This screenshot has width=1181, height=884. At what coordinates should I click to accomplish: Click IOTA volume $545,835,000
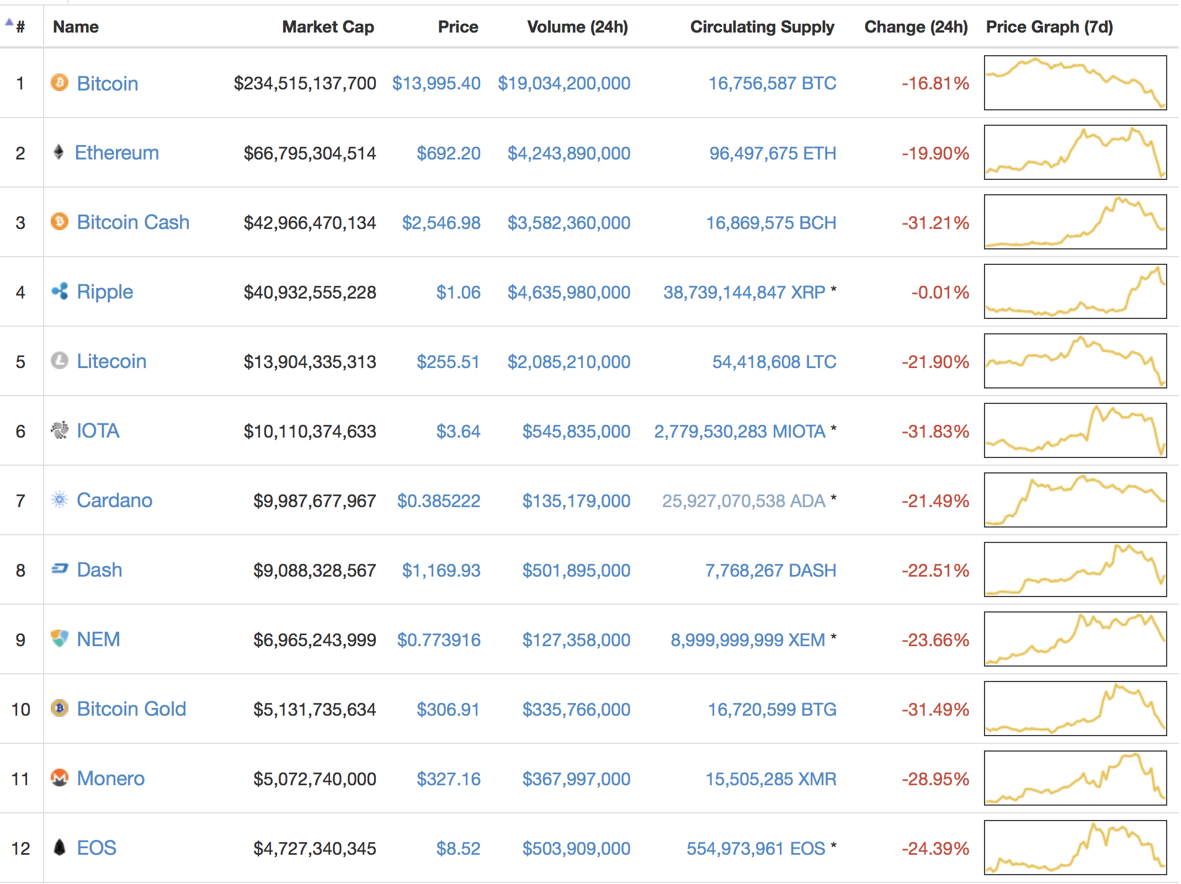coord(576,432)
